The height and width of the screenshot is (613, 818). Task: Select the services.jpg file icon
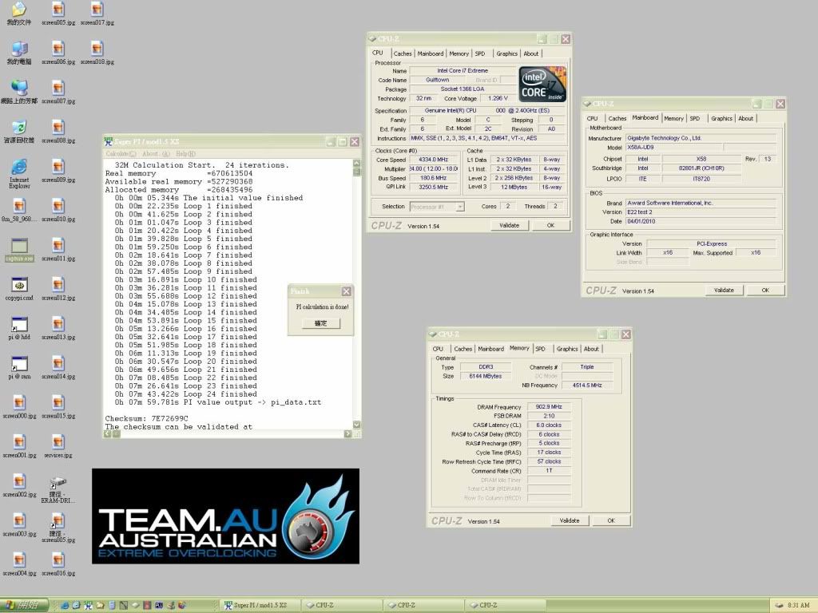tap(58, 446)
